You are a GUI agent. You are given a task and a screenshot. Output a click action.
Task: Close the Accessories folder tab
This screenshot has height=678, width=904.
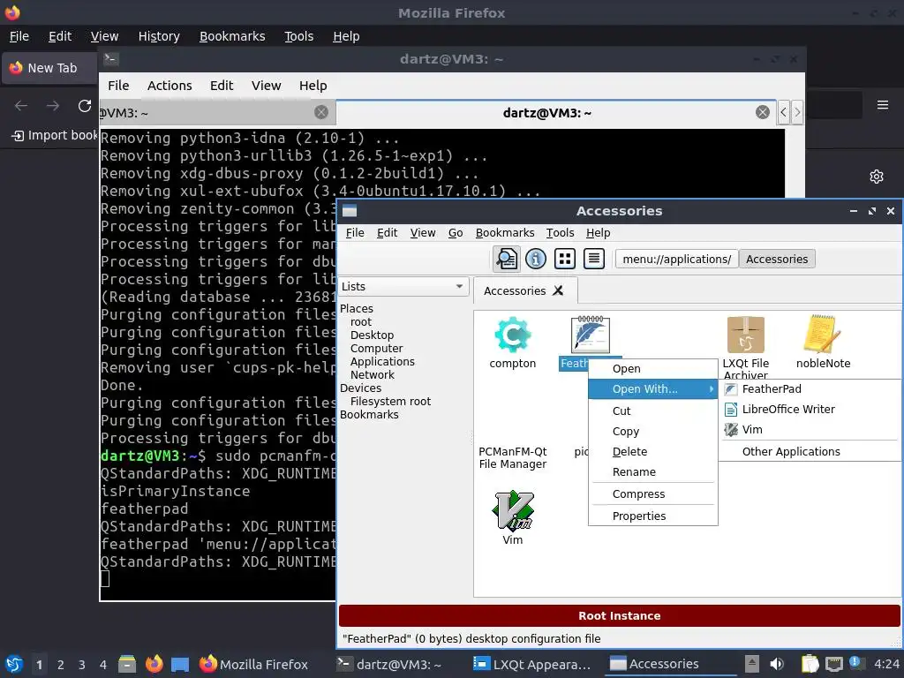558,290
